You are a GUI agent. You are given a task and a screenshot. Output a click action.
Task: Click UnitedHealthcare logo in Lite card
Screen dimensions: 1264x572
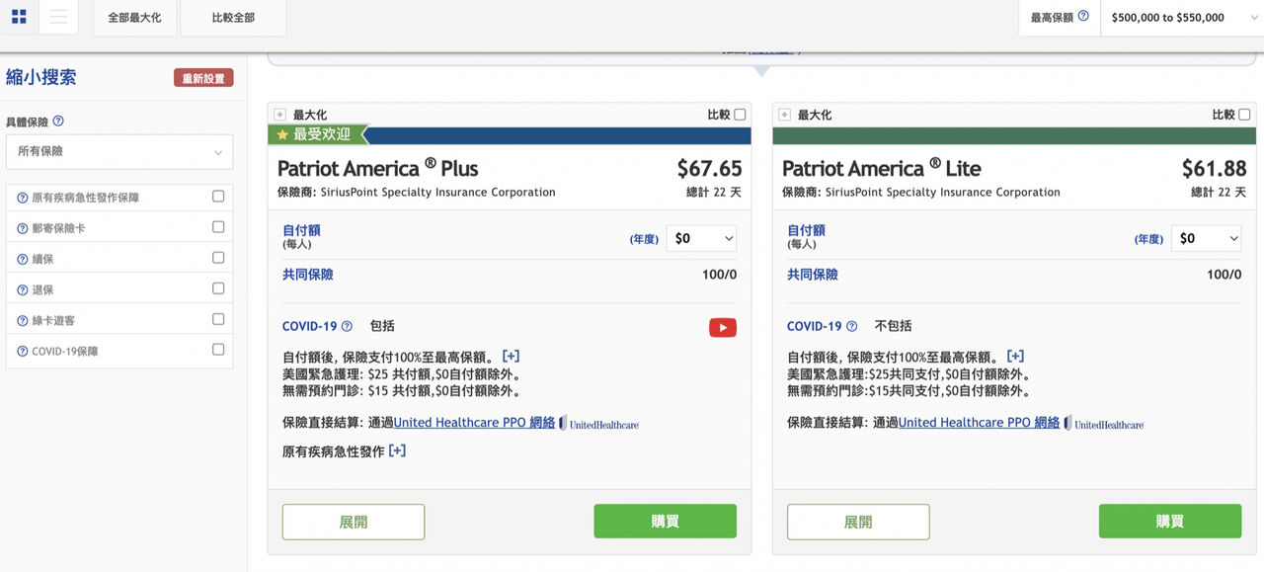pyautogui.click(x=1104, y=424)
